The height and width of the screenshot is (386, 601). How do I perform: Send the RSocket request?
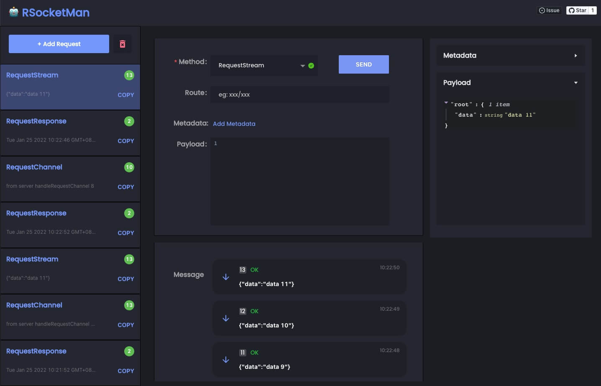coord(364,64)
